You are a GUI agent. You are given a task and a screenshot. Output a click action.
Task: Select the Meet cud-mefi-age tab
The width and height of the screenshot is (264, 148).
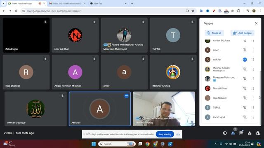[27, 3]
